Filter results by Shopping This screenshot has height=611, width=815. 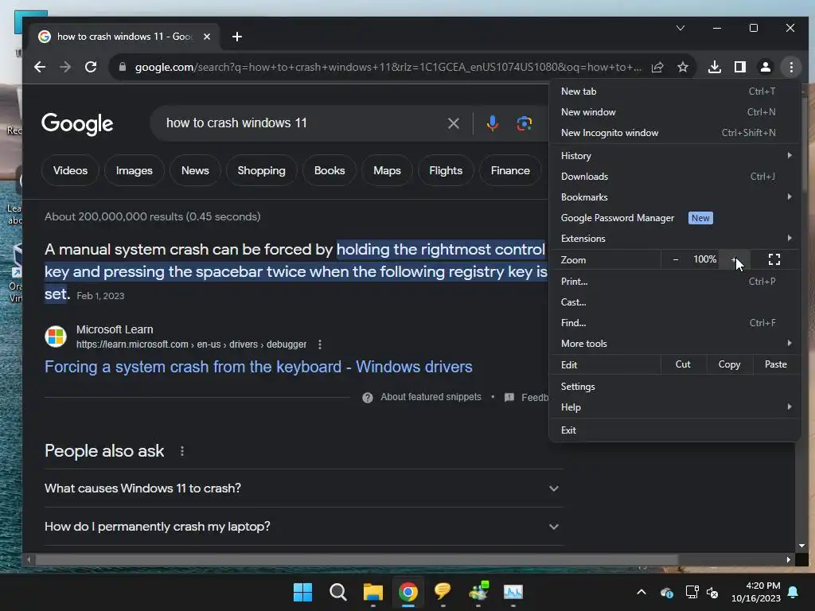click(x=261, y=170)
